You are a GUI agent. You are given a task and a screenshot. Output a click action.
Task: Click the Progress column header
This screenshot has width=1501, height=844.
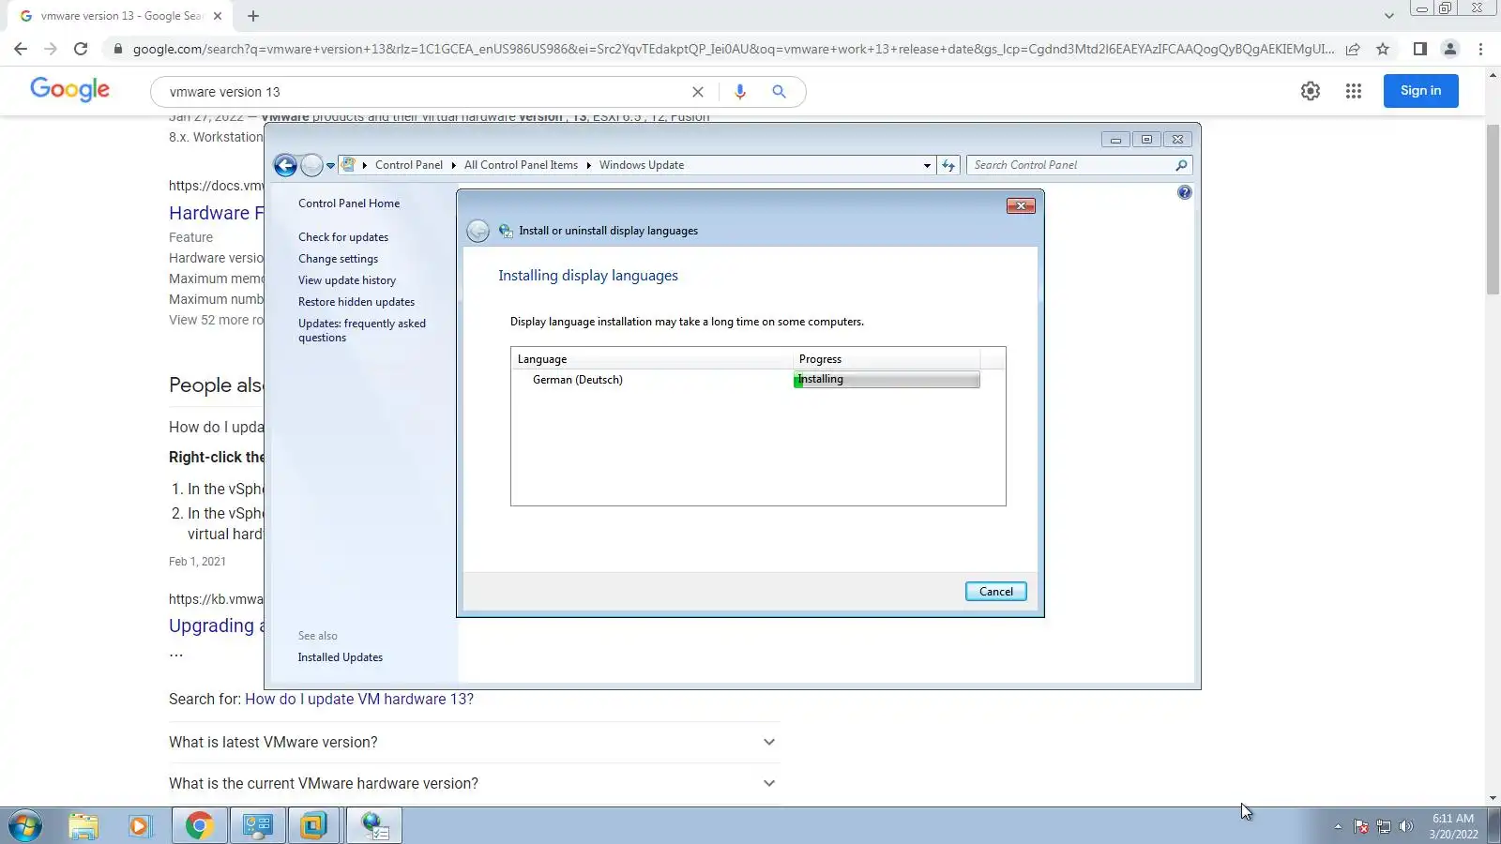pyautogui.click(x=887, y=359)
